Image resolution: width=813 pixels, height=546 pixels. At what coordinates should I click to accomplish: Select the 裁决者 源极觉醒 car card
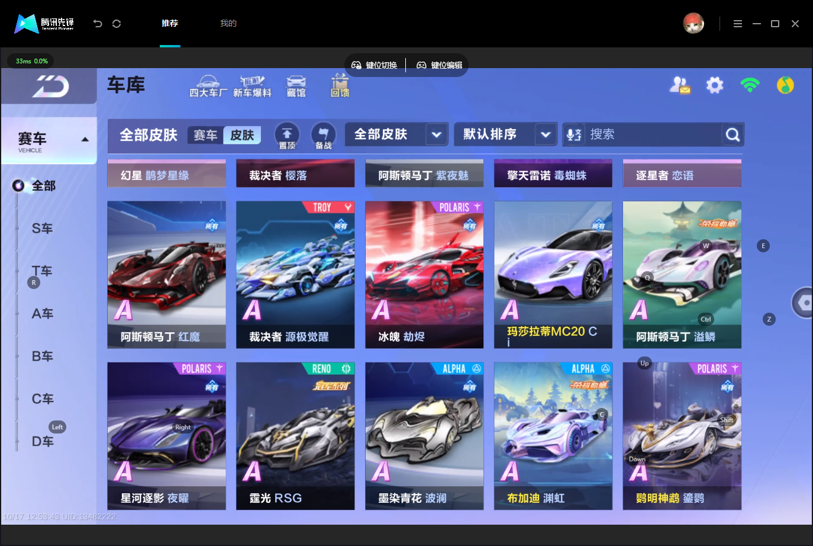click(x=295, y=275)
